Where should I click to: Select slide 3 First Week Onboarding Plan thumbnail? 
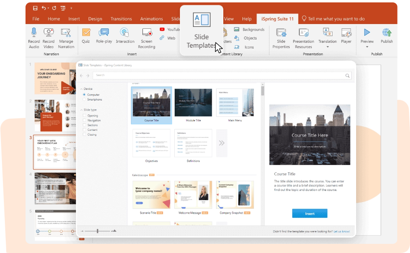[x=55, y=152]
